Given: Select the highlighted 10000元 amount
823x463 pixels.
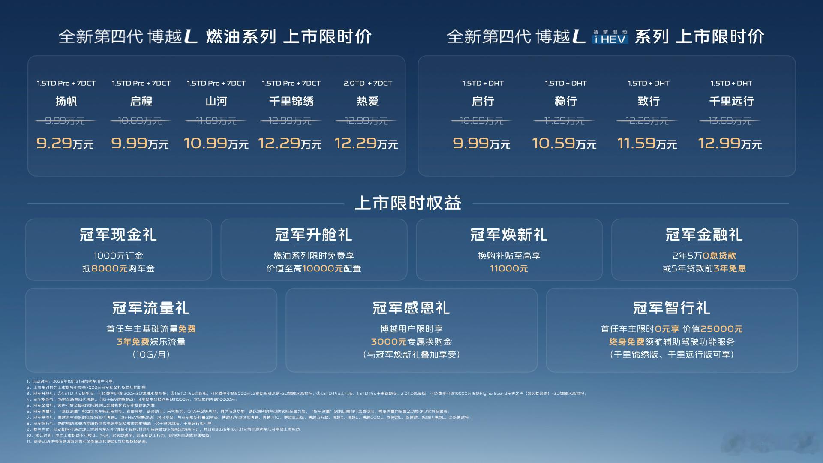Looking at the screenshot, I should (322, 269).
